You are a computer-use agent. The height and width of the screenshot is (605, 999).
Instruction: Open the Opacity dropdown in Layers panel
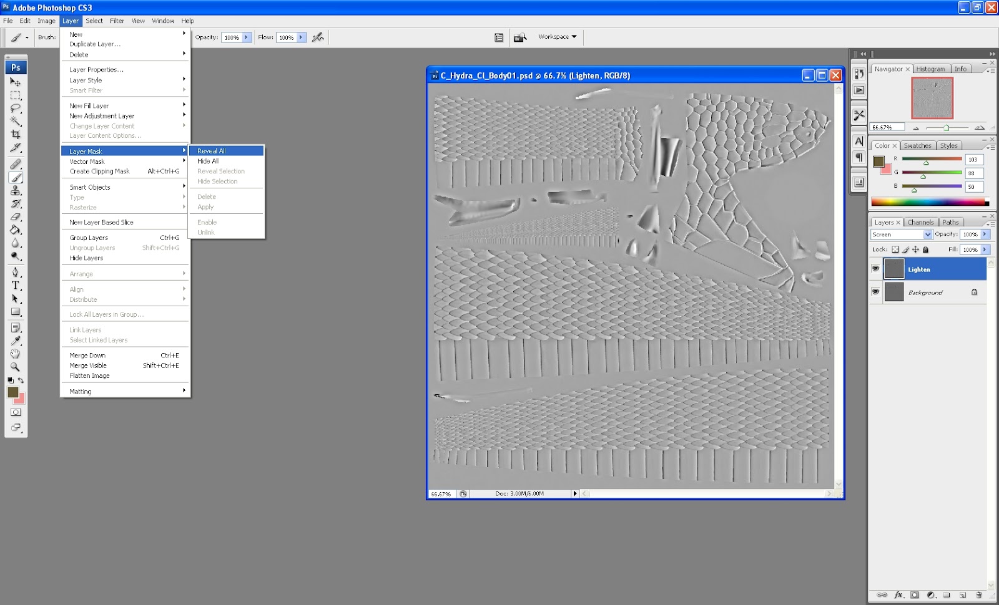985,234
